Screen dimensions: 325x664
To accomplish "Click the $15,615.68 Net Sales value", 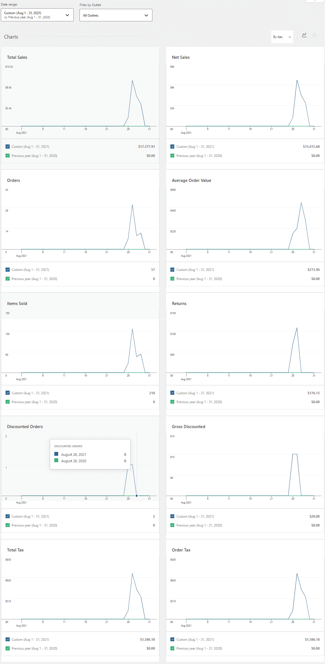I will click(311, 147).
